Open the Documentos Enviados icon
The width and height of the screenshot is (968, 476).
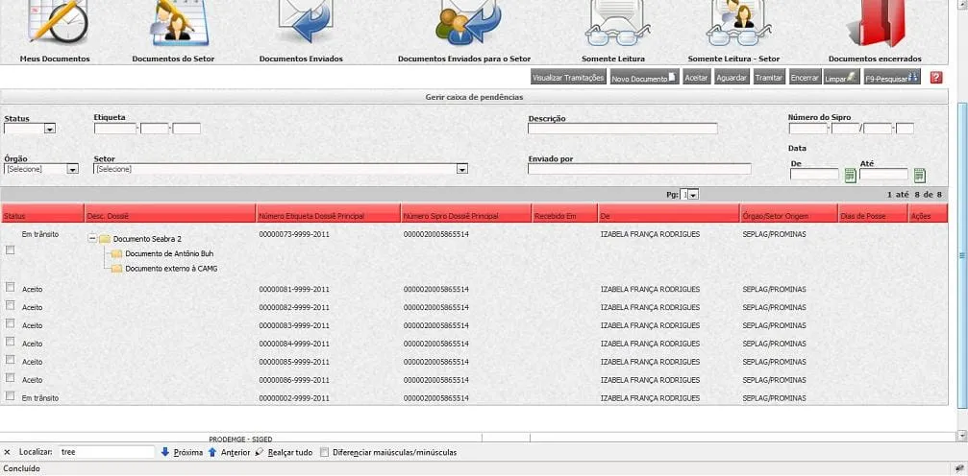tap(306, 22)
